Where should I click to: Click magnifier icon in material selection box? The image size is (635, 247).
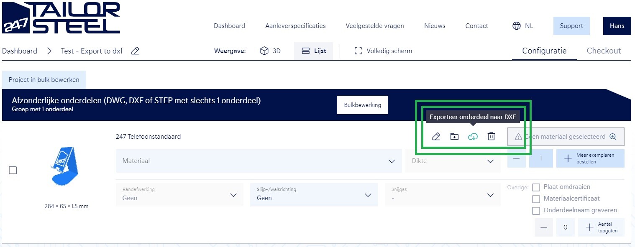613,137
